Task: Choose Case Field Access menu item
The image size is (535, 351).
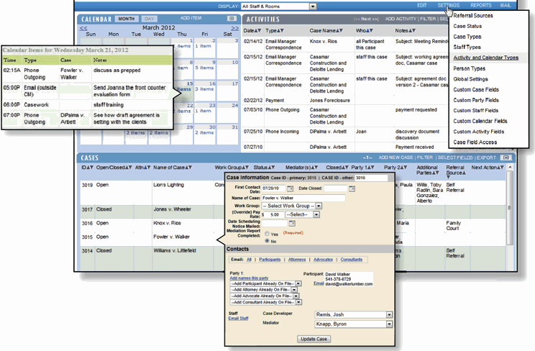Action: click(475, 142)
